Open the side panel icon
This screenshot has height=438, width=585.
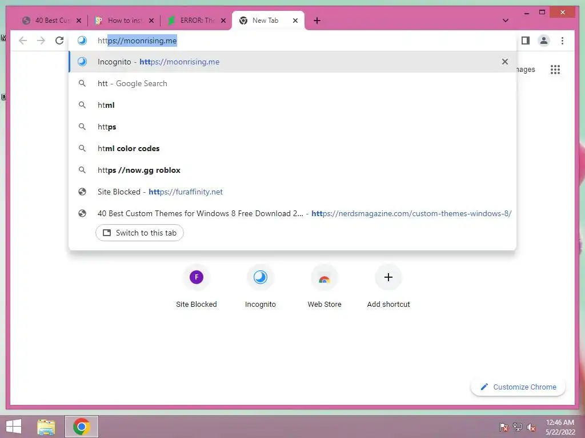coord(526,40)
